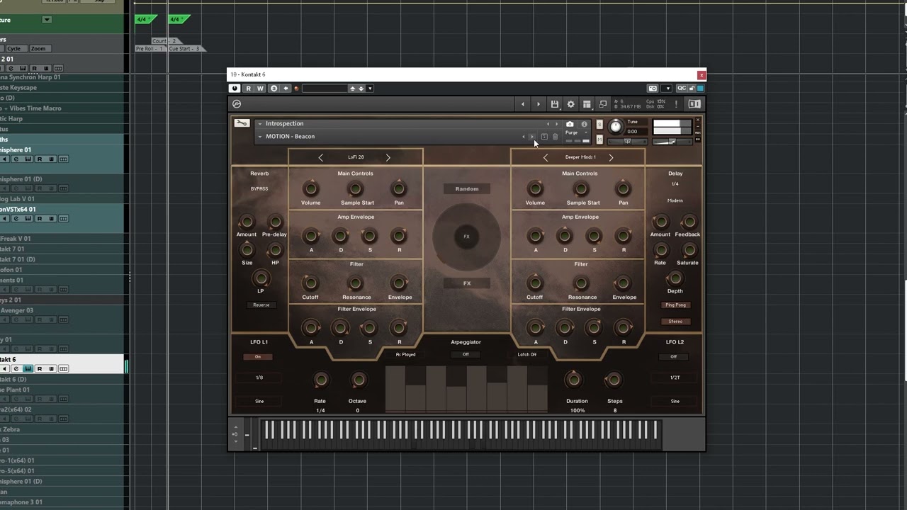Click the instrument snapshot view camera icon
This screenshot has width=907, height=510.
click(570, 124)
